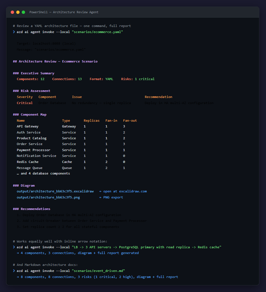Viewport: 266px width, 292px height.
Task: Click the prompt chevron before the 'LB -> 3 API servers' command
Action: point(14,247)
